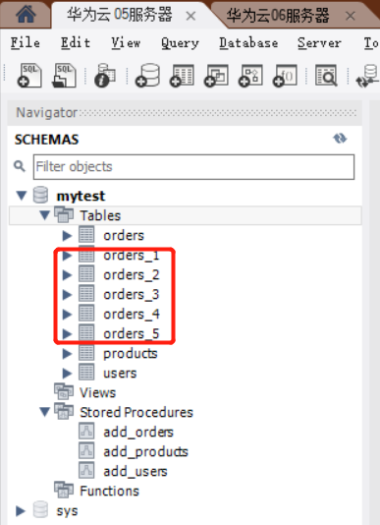Select the users table
380x525 pixels.
point(120,373)
